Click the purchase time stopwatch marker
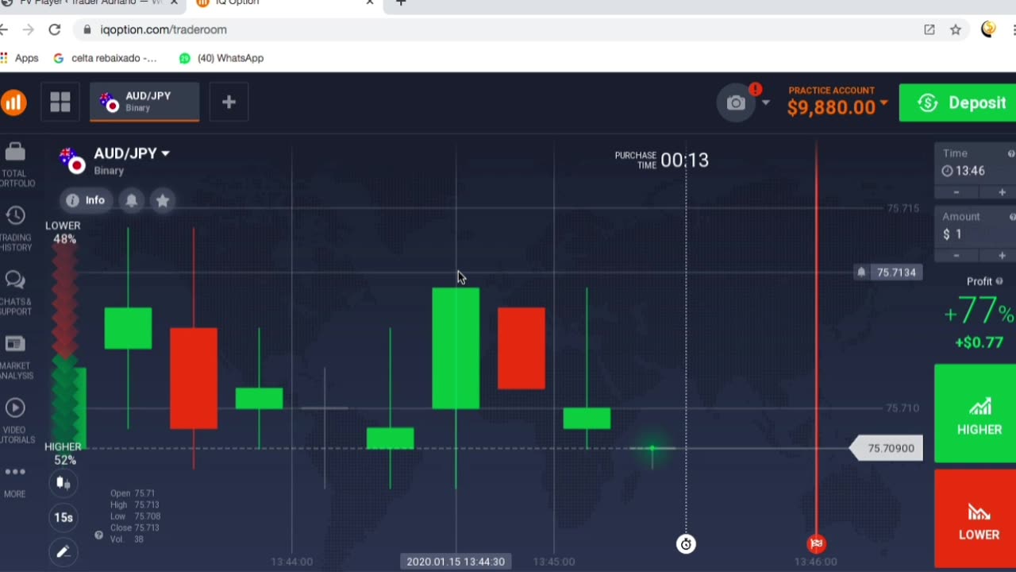The height and width of the screenshot is (572, 1016). (x=686, y=543)
